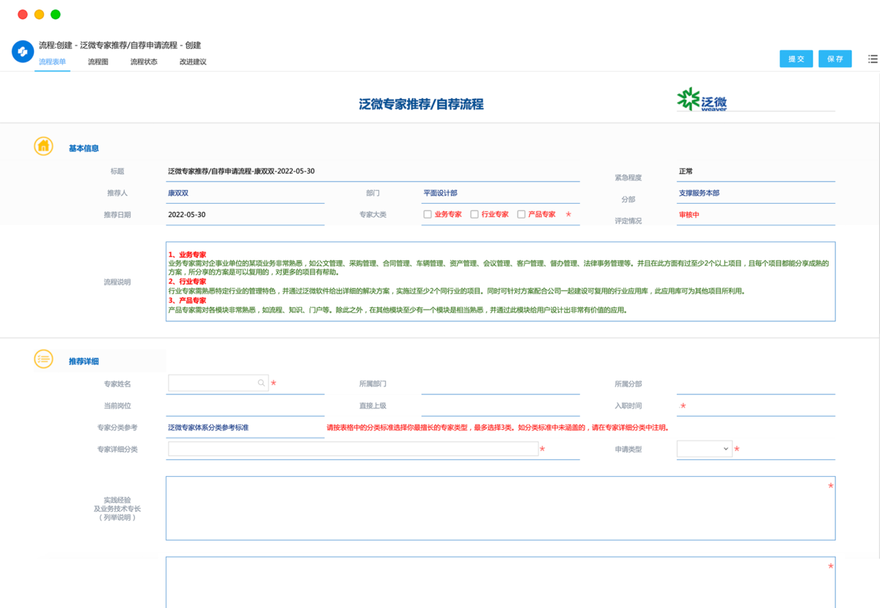880x608 pixels.
Task: Click the text area below 实践经验 box
Action: [x=501, y=582]
